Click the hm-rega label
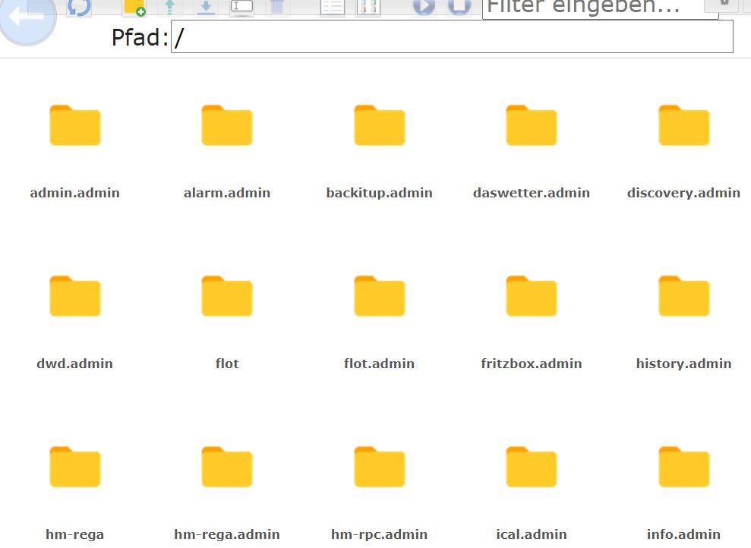Viewport: 751px width, 548px height. click(x=74, y=534)
